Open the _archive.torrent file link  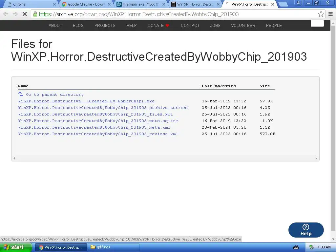pos(103,108)
